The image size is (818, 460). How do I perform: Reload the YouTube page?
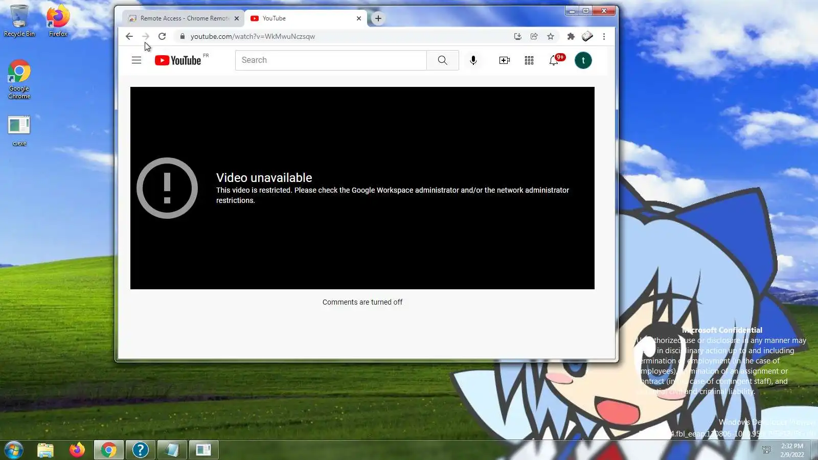tap(162, 36)
